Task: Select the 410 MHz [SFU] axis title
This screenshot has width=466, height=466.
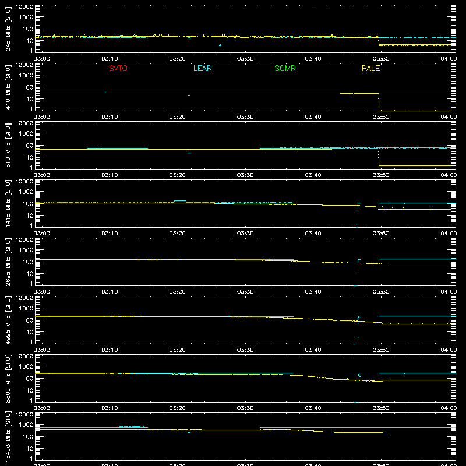Action: pyautogui.click(x=8, y=87)
